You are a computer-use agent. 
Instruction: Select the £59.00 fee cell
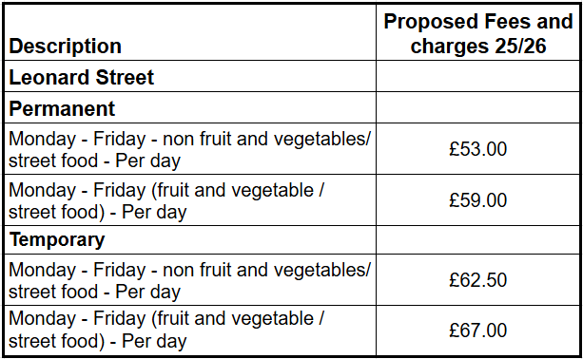[x=477, y=200]
